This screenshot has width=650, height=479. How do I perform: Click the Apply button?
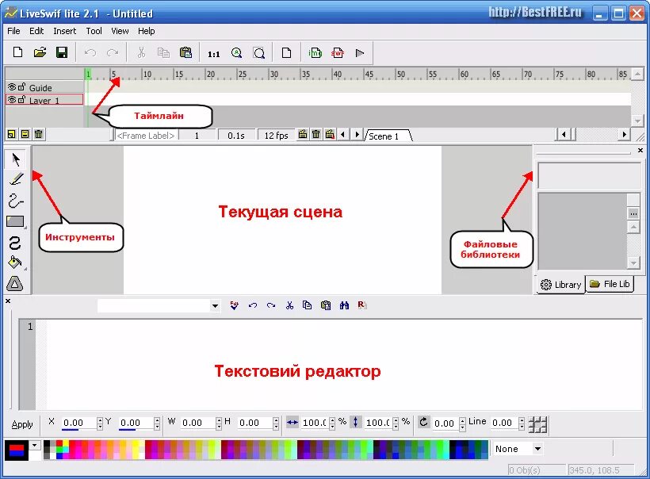pyautogui.click(x=22, y=424)
